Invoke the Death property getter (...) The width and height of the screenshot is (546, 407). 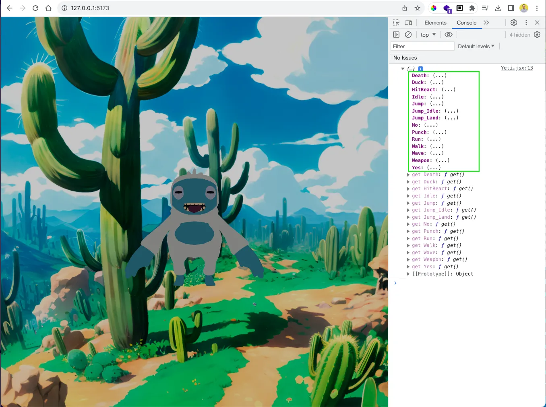point(439,76)
